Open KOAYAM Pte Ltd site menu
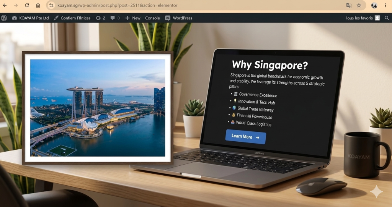 (x=31, y=18)
